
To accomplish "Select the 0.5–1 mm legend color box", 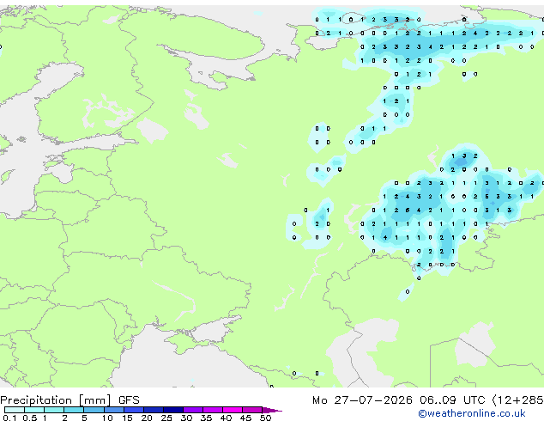I will 34,410.
